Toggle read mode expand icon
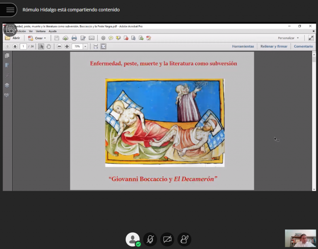Screen dimensions: 318x249 311,38
